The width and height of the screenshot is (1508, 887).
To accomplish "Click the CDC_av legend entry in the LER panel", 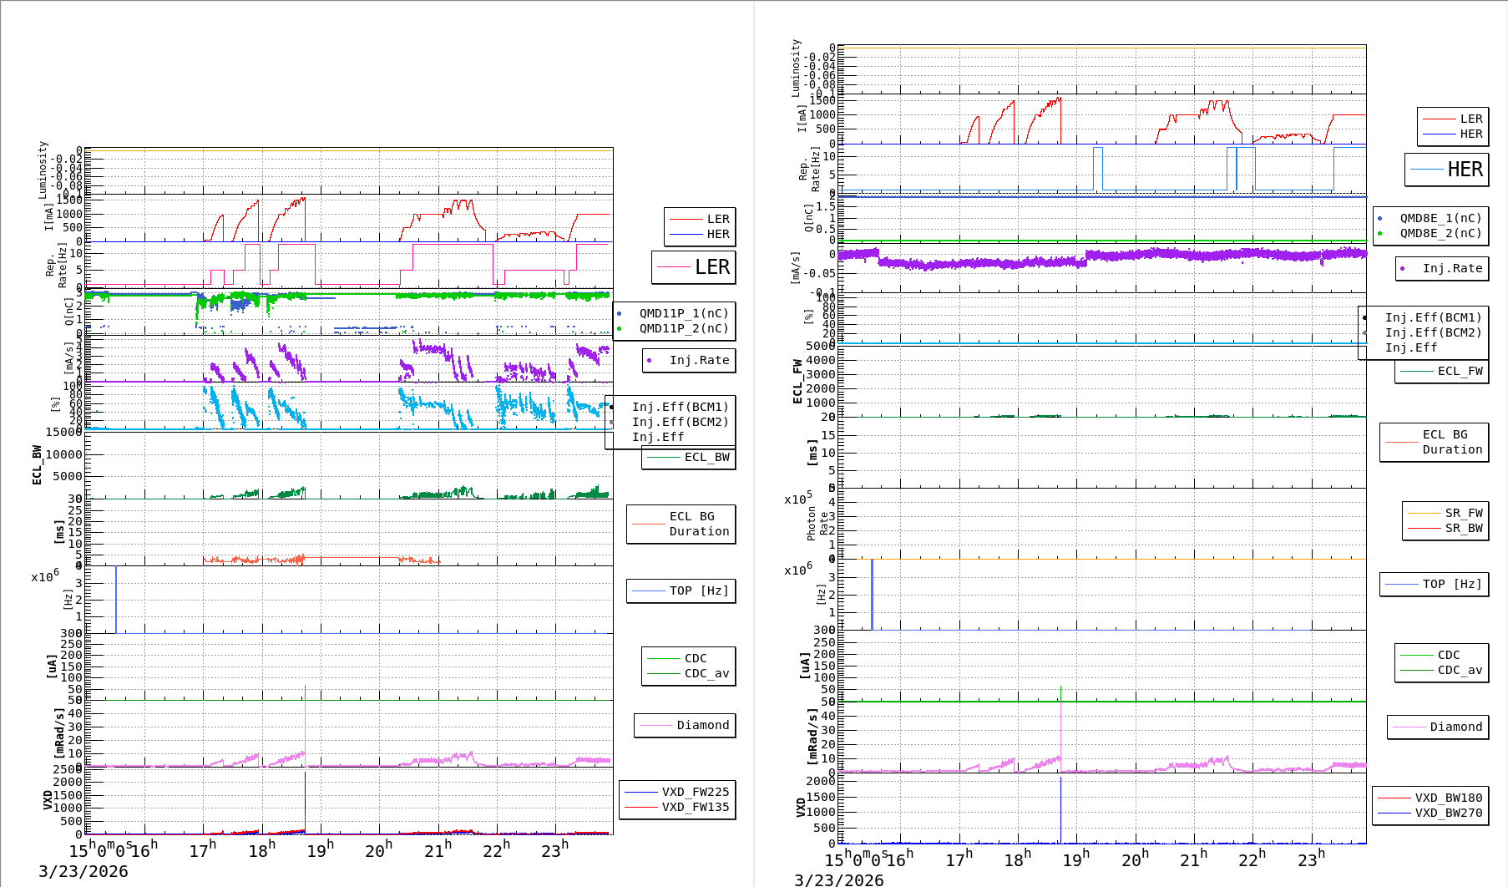I will tap(706, 673).
